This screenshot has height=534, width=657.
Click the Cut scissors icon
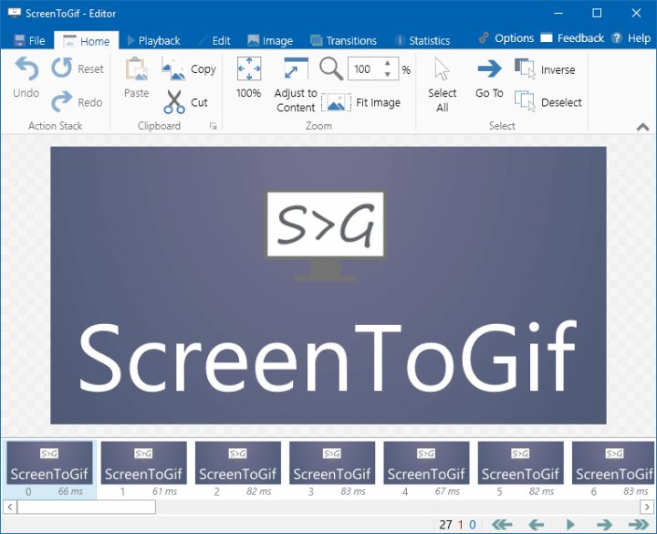(174, 102)
